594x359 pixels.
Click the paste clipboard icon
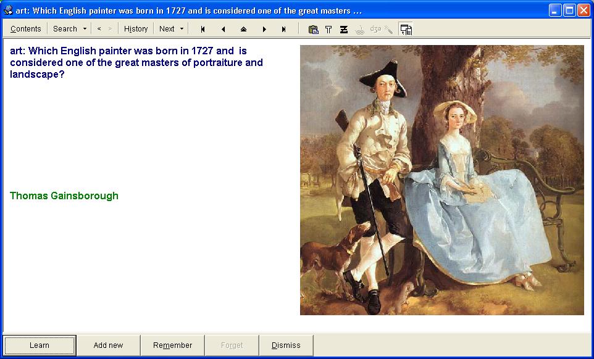(x=313, y=29)
